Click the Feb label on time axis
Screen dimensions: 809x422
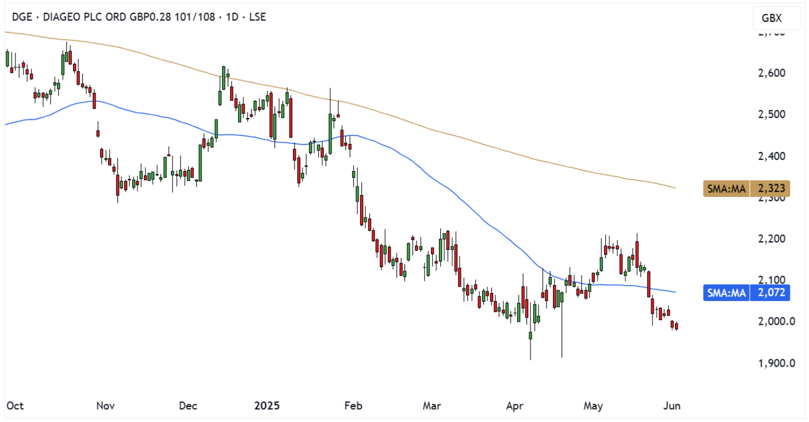pyautogui.click(x=353, y=406)
